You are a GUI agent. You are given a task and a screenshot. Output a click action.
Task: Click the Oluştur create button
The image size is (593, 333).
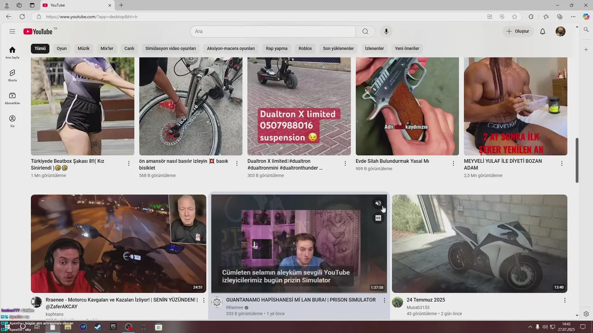pyautogui.click(x=517, y=31)
